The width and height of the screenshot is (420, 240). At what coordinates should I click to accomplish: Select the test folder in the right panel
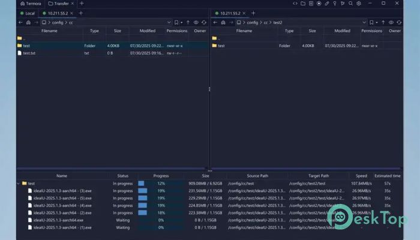[x=307, y=46]
